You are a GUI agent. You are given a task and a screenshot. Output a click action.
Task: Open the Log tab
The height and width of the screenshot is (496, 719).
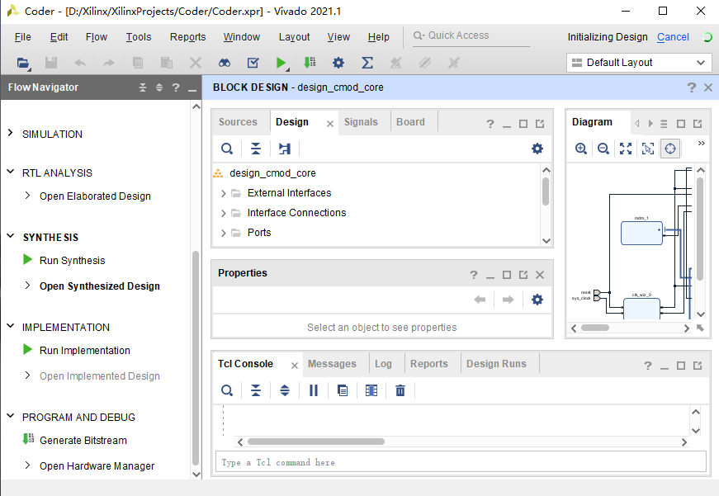click(x=383, y=363)
